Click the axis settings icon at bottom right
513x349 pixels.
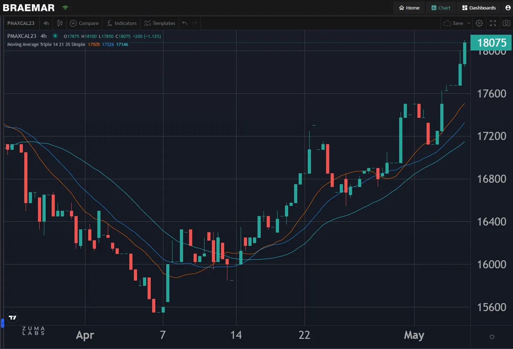point(492,337)
